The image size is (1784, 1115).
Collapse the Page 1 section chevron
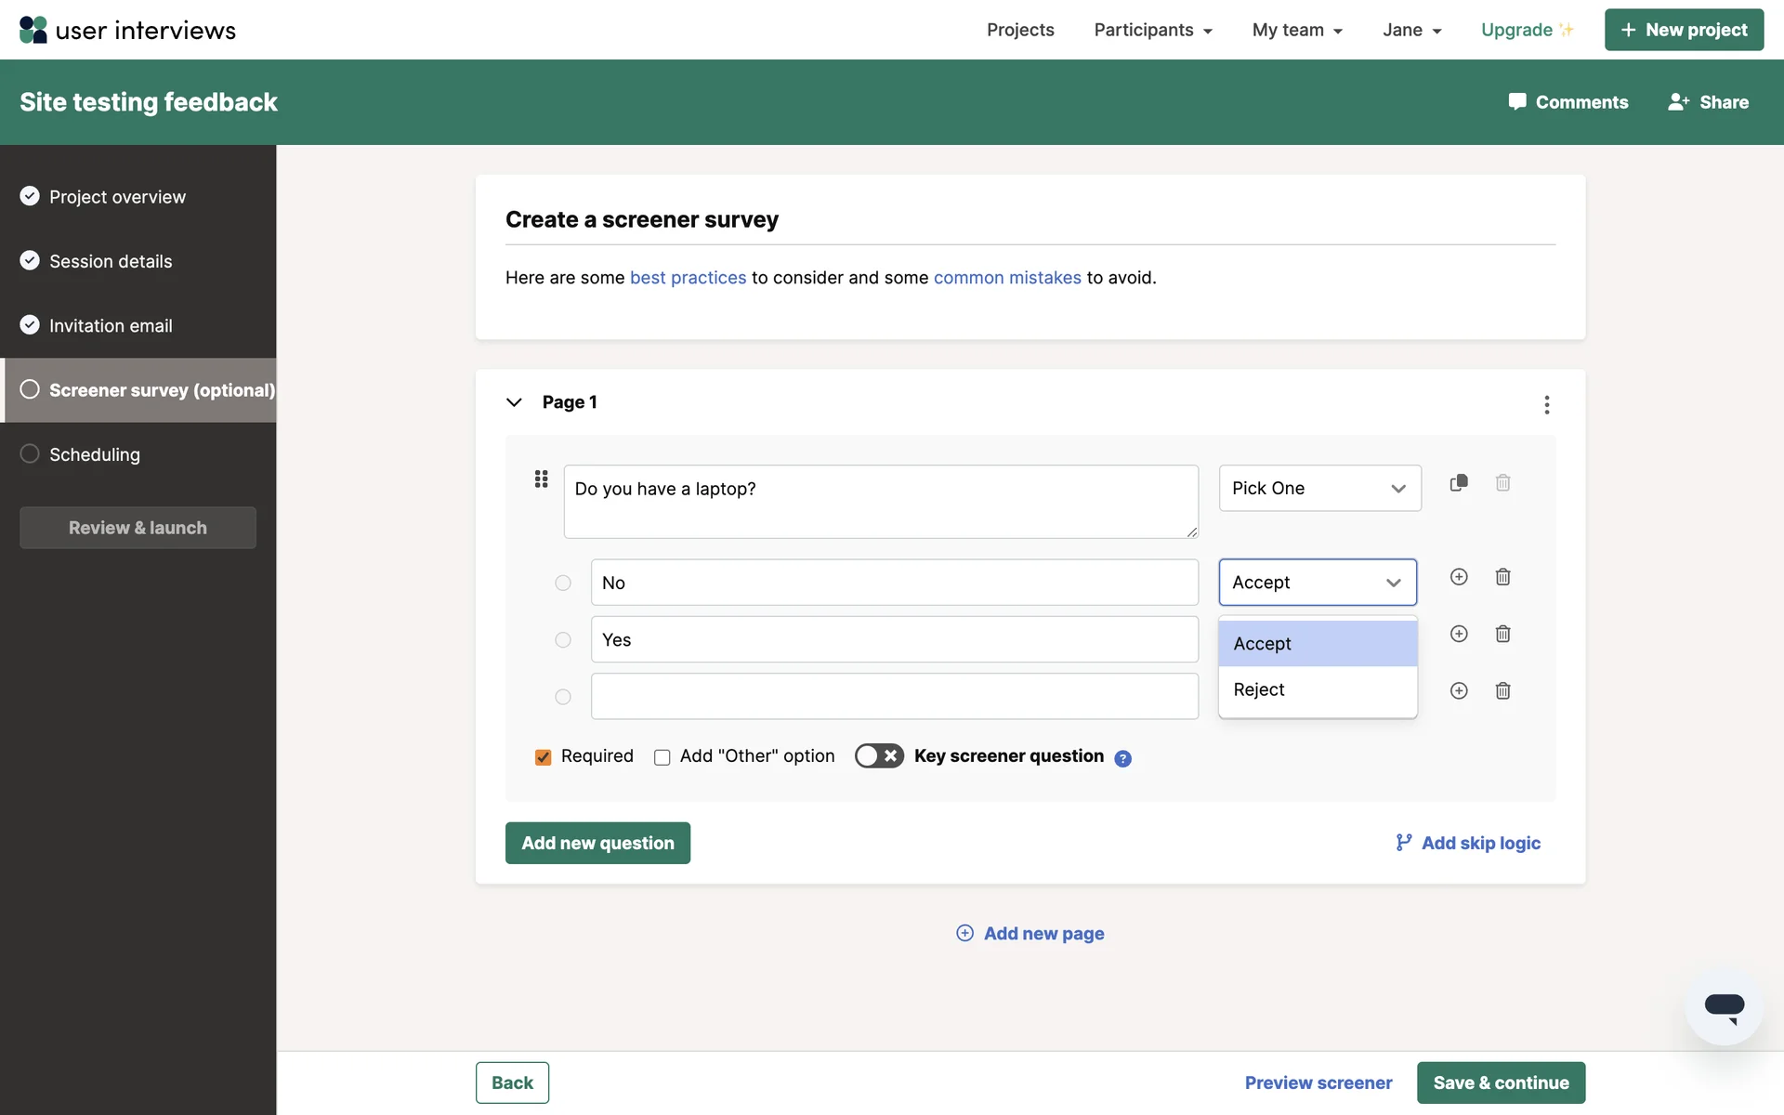[514, 402]
